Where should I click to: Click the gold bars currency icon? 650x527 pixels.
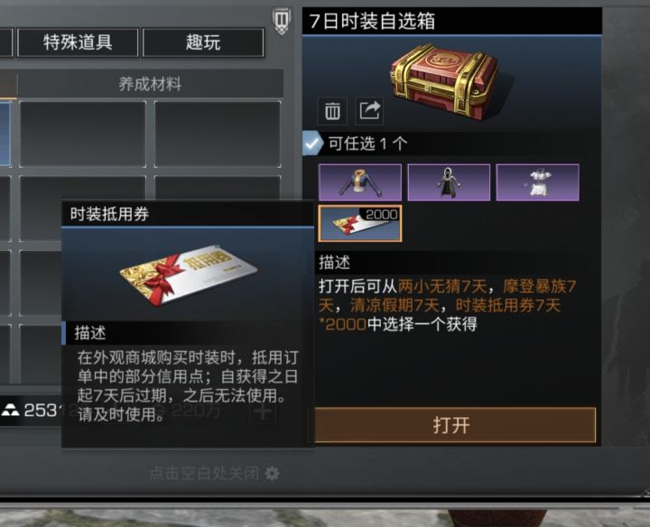click(10, 411)
